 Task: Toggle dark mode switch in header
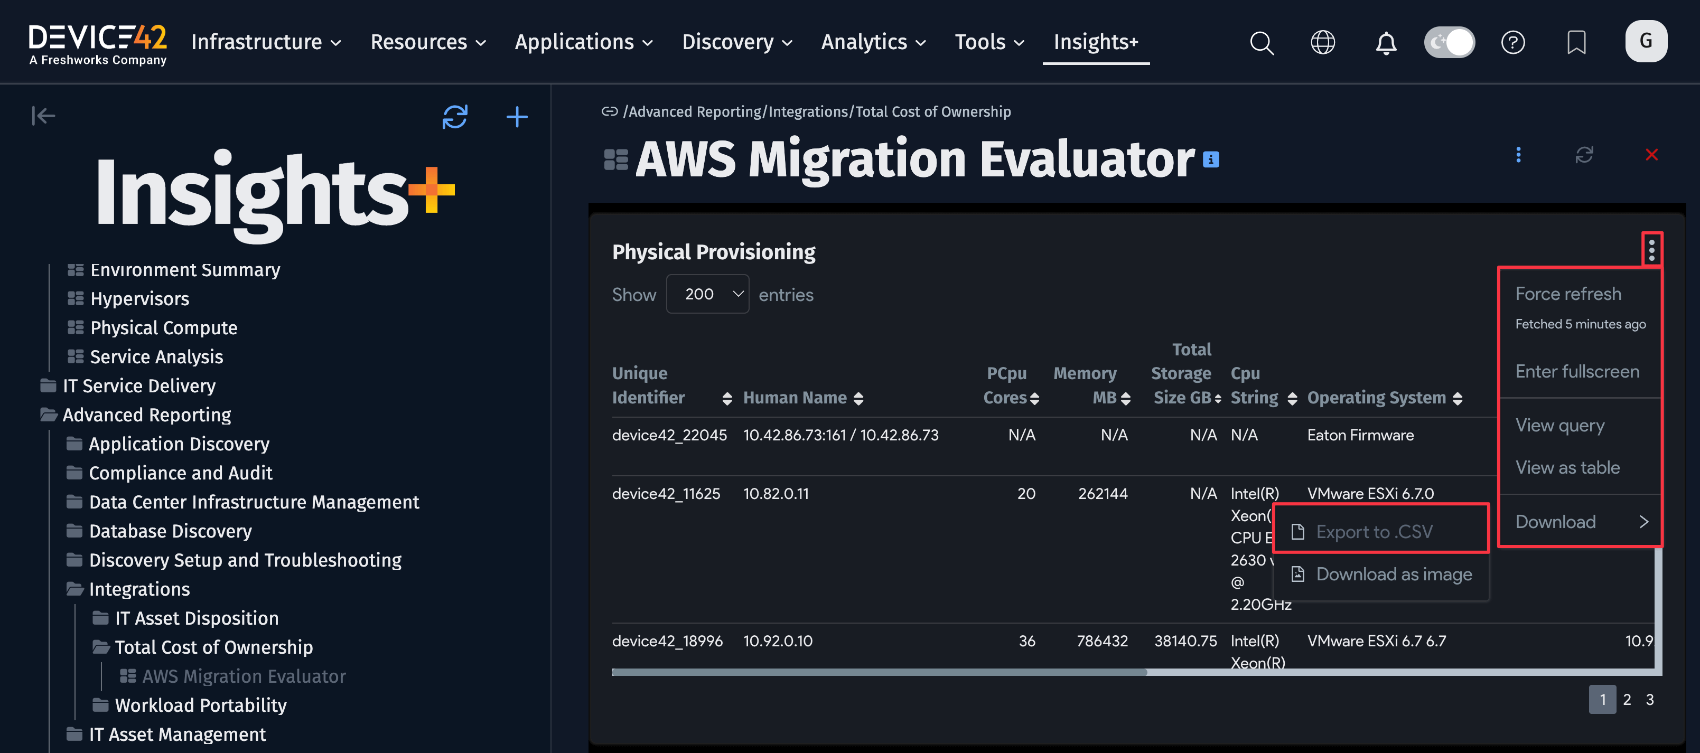pyautogui.click(x=1449, y=42)
